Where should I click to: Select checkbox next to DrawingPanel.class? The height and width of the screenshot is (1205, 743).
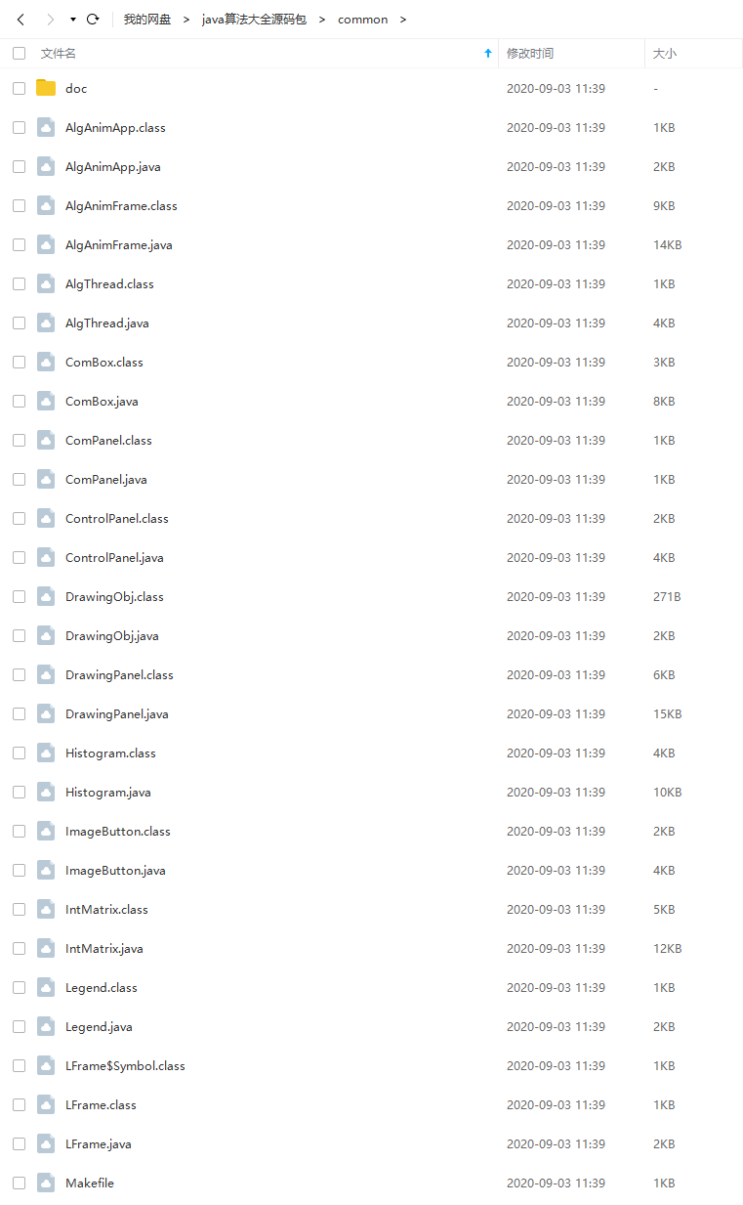(x=19, y=674)
